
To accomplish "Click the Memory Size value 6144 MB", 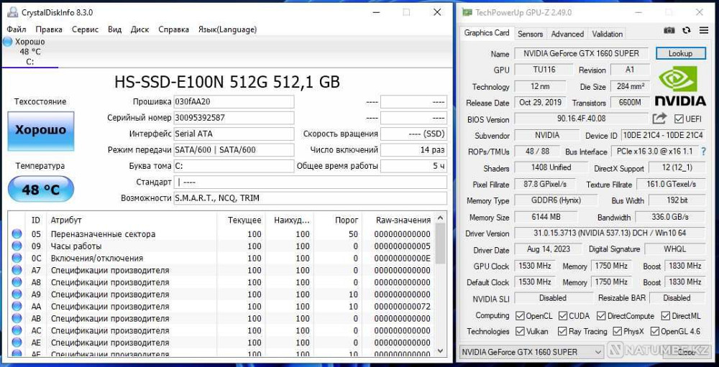I will (546, 217).
